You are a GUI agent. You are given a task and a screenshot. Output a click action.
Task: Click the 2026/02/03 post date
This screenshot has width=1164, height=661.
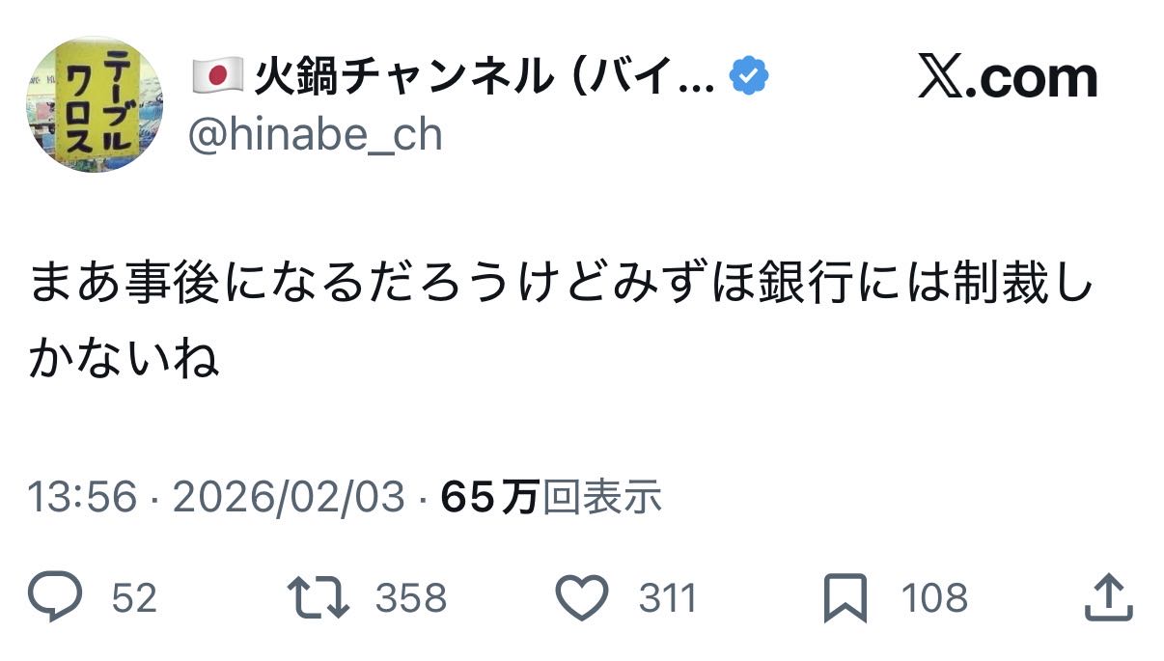288,497
